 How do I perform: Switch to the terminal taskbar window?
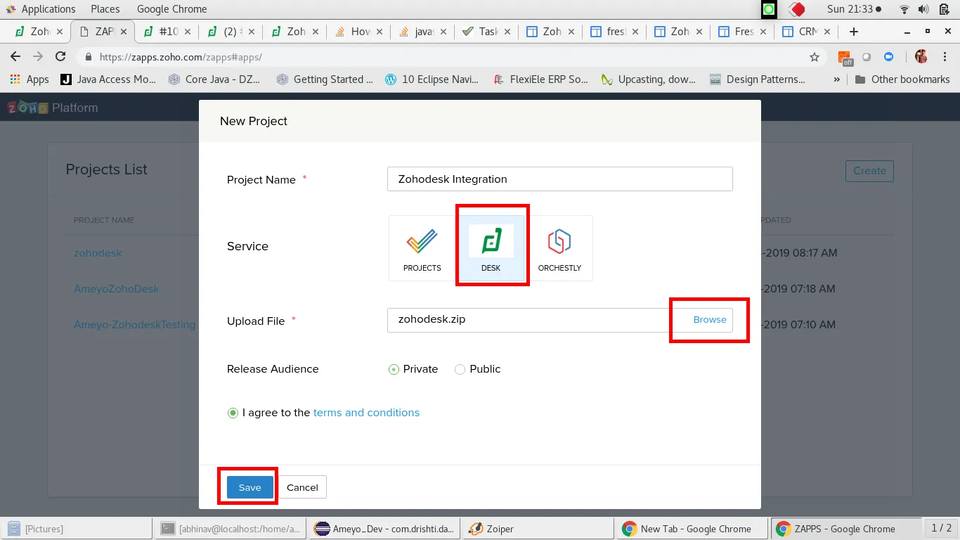coord(230,529)
